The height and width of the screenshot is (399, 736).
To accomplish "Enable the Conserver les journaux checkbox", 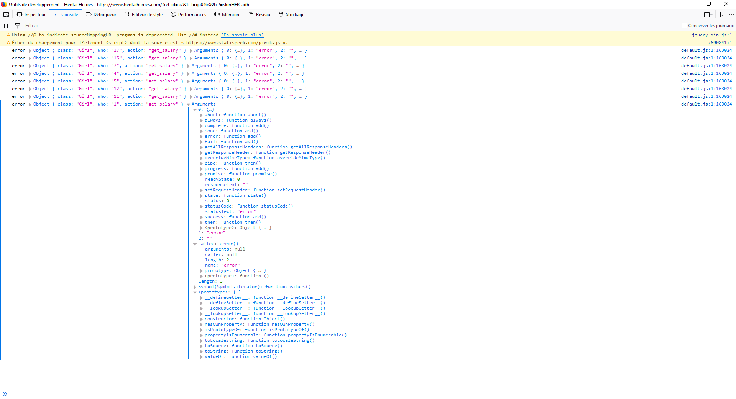I will point(684,26).
